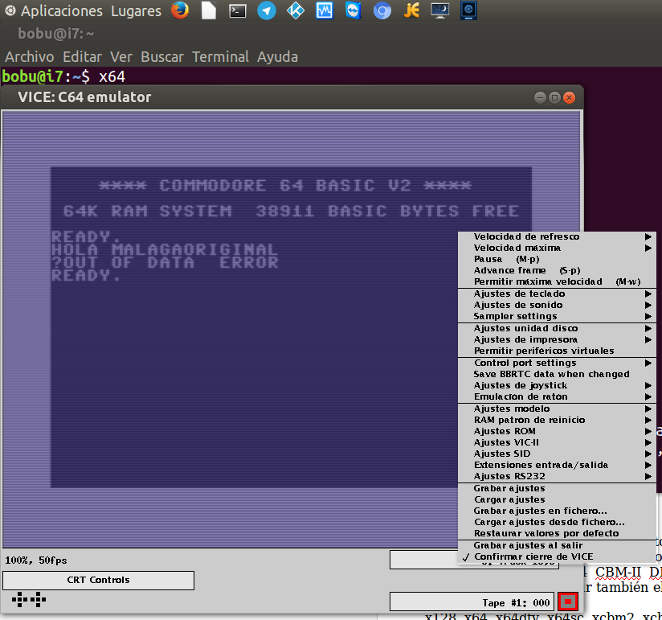The width and height of the screenshot is (662, 620).
Task: Open the terminal Terminal menu
Action: (x=220, y=56)
